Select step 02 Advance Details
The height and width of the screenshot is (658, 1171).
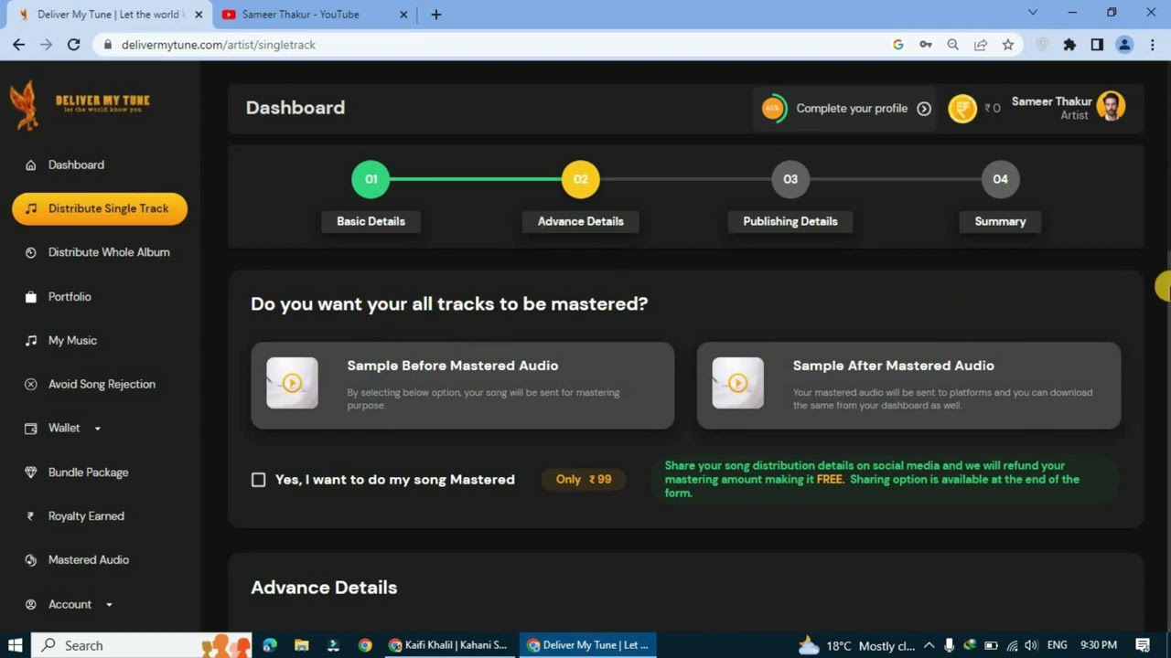point(580,179)
